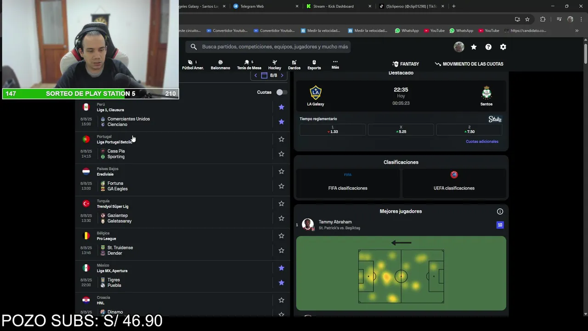The height and width of the screenshot is (331, 588).
Task: Show hidden bookmarks with the overflow chevron
Action: coord(577,31)
